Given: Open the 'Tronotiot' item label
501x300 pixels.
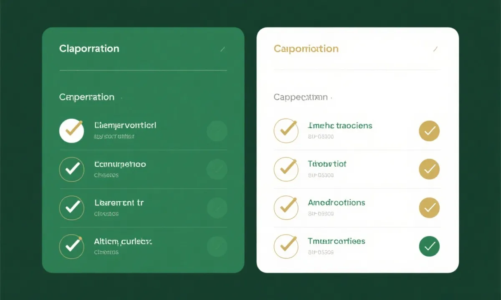Looking at the screenshot, I should (x=327, y=164).
